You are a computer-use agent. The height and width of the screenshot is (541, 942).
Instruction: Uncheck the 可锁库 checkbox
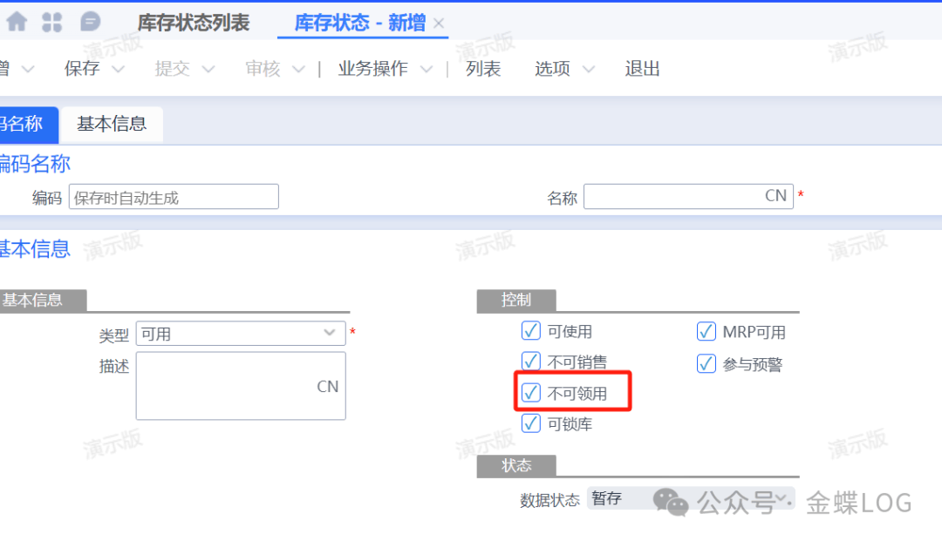click(531, 424)
